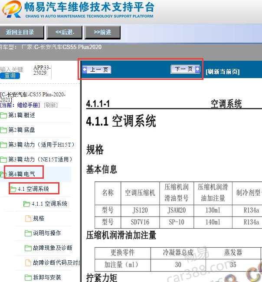The image size is (262, 282).
Task: Click the SD7V16 compressor model cell
Action: tap(140, 222)
